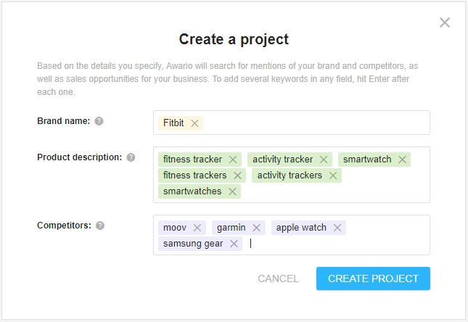Image resolution: width=468 pixels, height=322 pixels.
Task: Open the Product description help icon
Action: click(131, 157)
